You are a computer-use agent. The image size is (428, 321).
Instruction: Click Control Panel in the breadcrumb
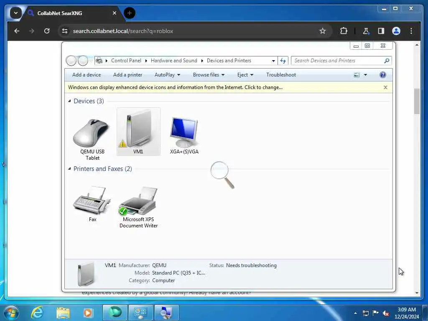click(126, 61)
